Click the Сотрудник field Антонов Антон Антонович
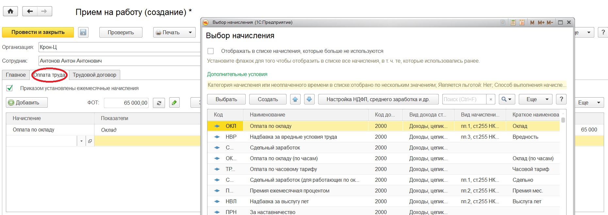Screen dimensions: 608x215 tap(120, 61)
